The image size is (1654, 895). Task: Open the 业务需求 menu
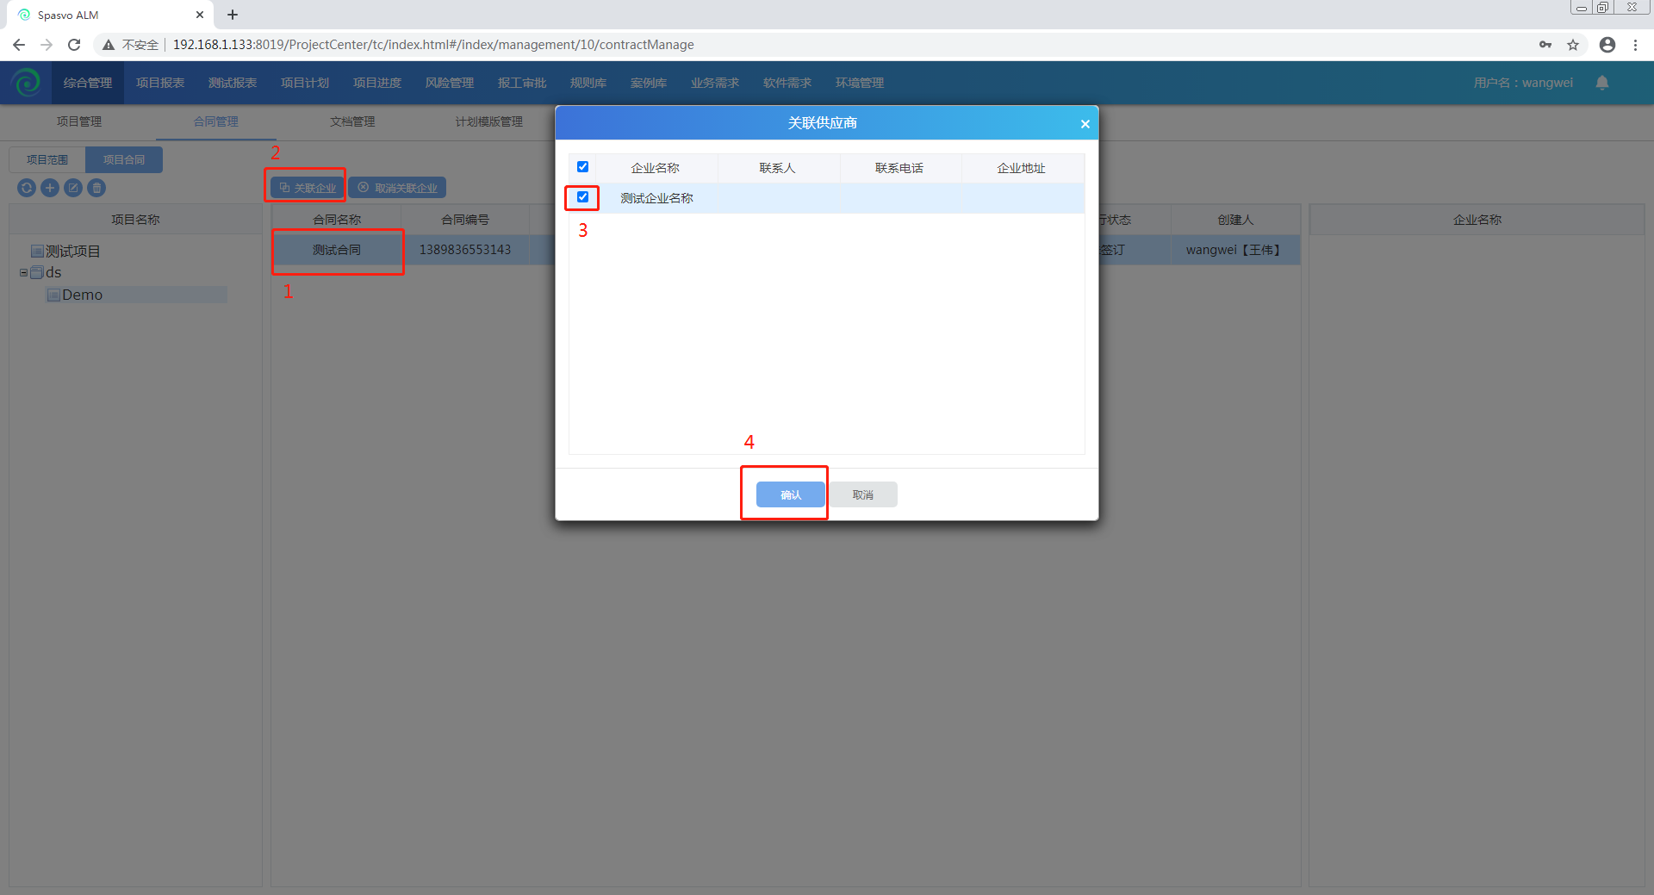(715, 83)
